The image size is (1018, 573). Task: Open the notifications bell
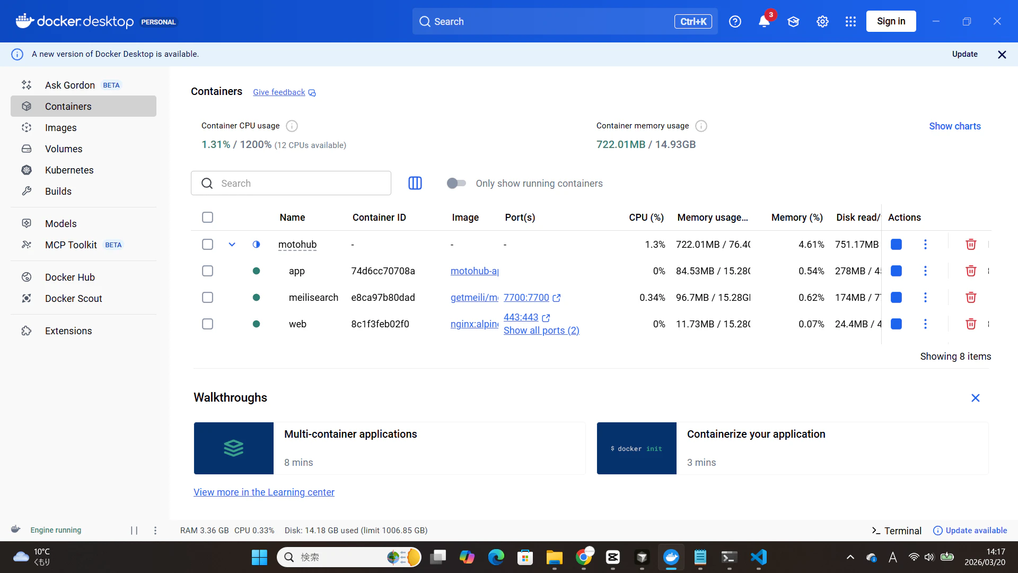[x=764, y=21]
